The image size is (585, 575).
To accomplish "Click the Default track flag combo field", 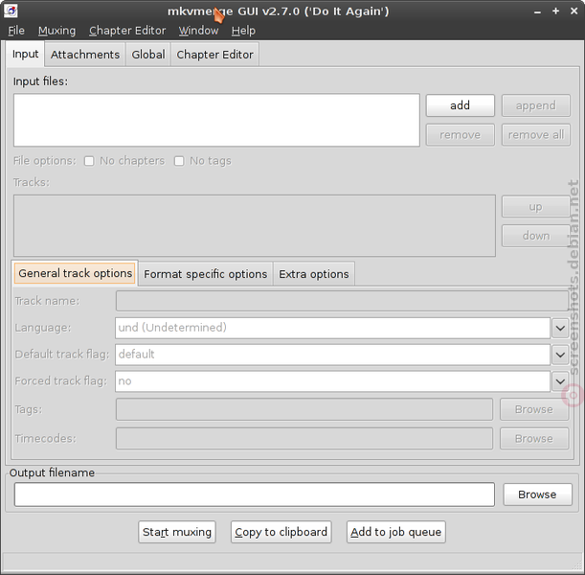I will [x=333, y=355].
